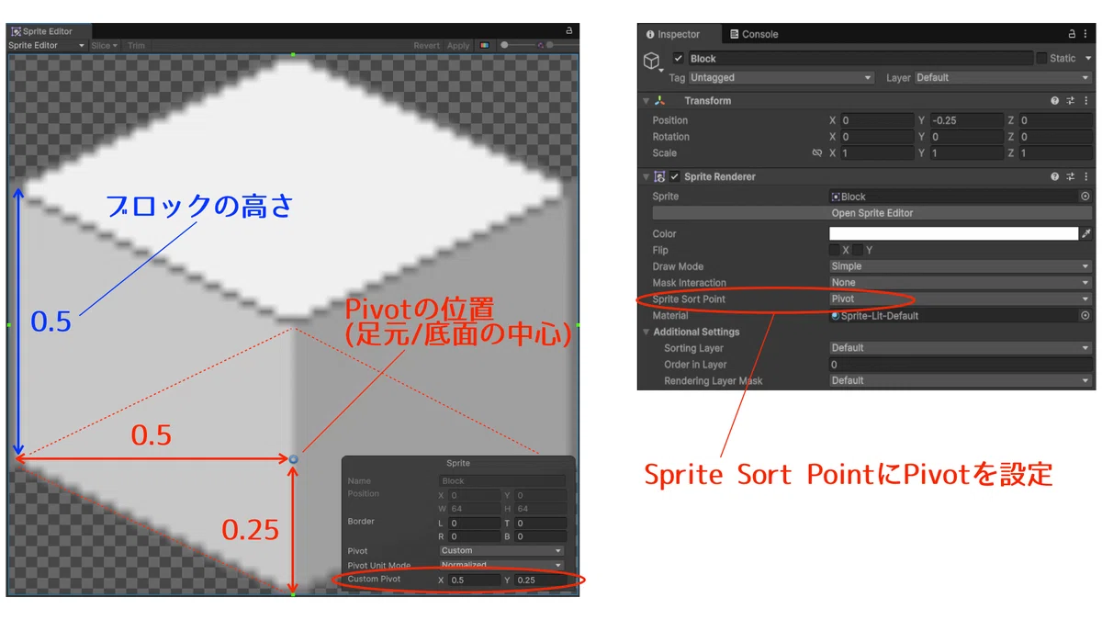Viewport: 1102px width, 620px height.
Task: Open the Sprite field object picker
Action: (x=1085, y=197)
